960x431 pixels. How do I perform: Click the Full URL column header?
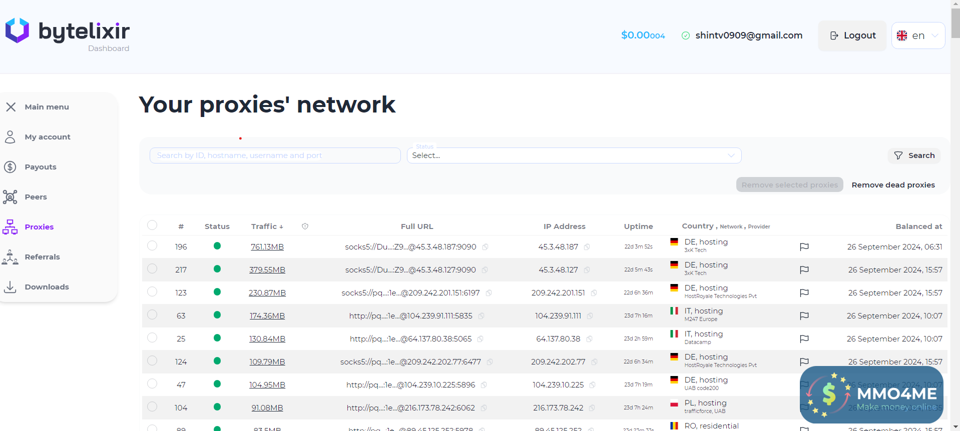pyautogui.click(x=417, y=226)
